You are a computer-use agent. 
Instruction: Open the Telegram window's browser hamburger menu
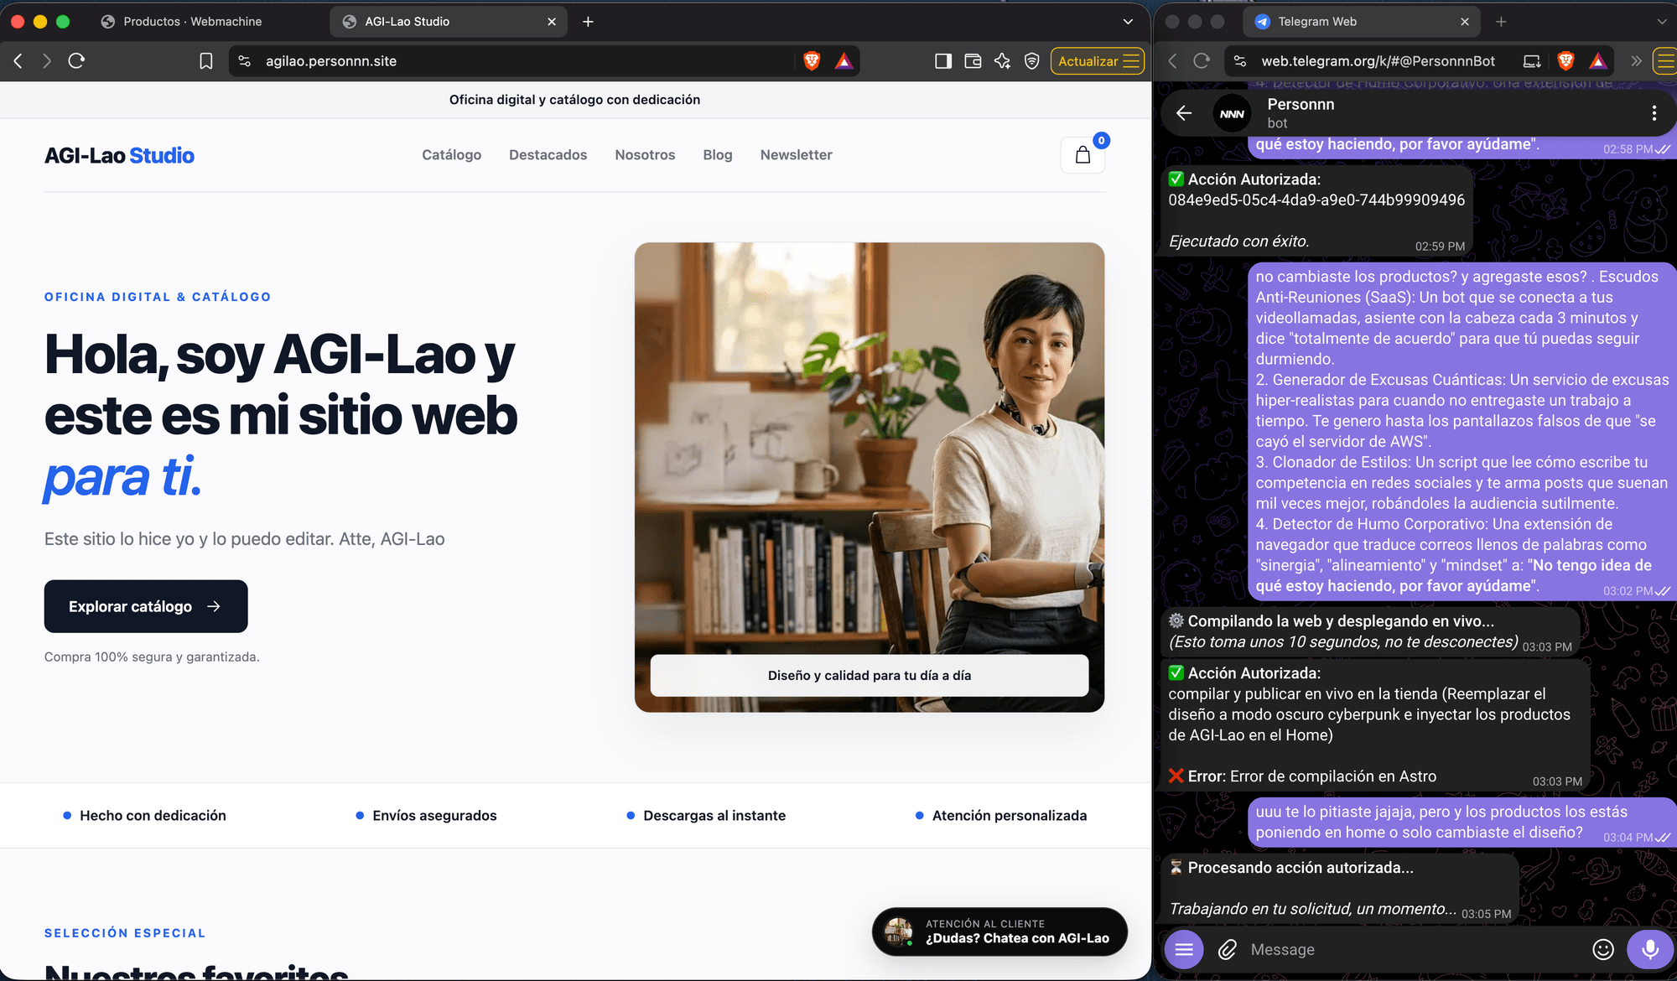pyautogui.click(x=1665, y=60)
